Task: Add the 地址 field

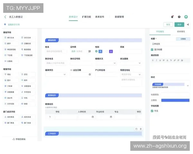Action: tap(11, 74)
